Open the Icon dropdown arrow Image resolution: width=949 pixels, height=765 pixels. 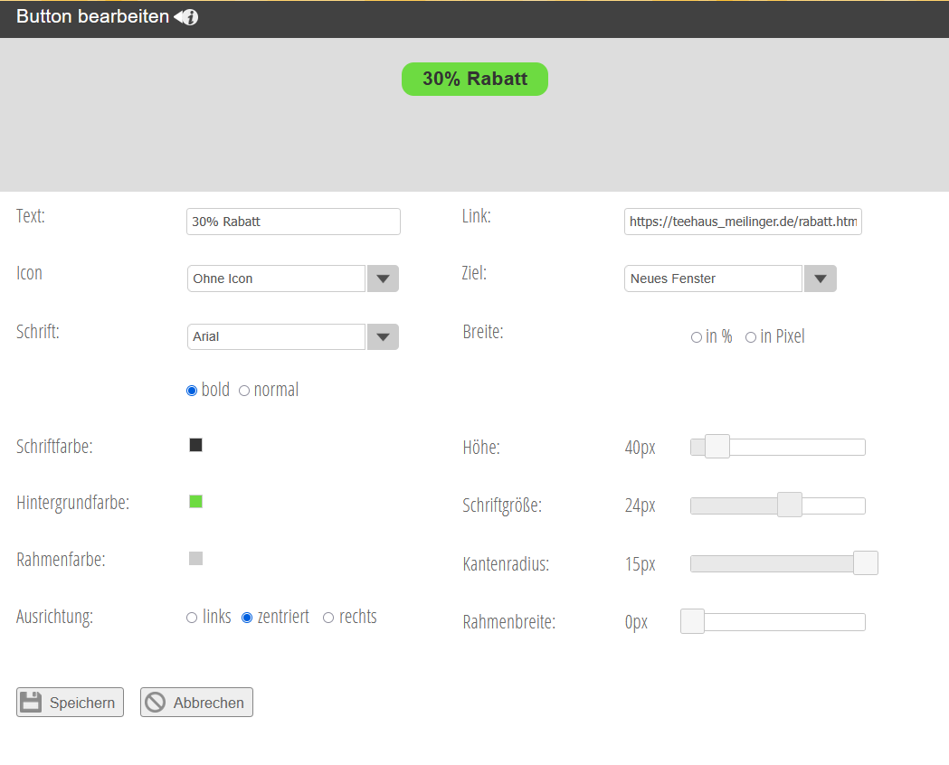[x=383, y=279]
